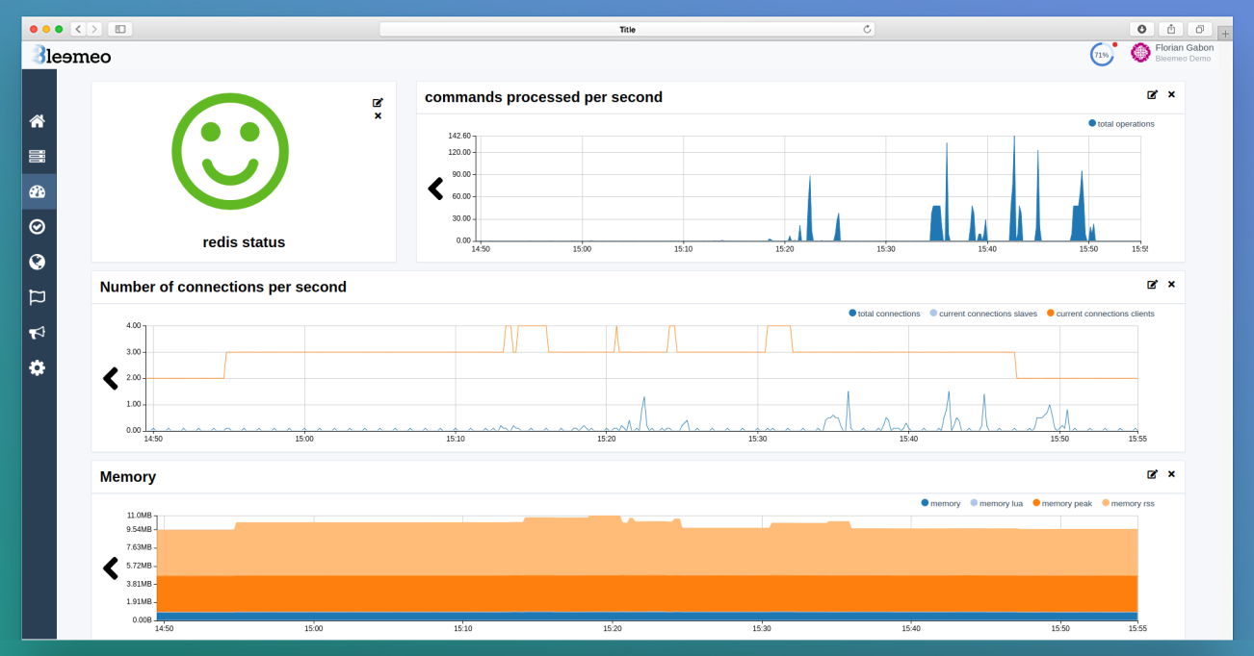
Task: Click the Bleemeo logo
Action: (x=73, y=56)
